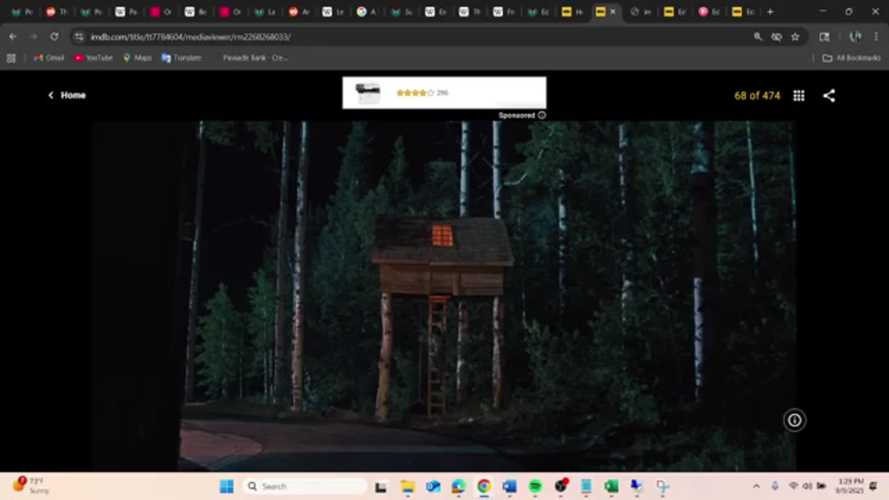
Task: Open the Chrome extensions/side panel icon
Action: tap(824, 37)
